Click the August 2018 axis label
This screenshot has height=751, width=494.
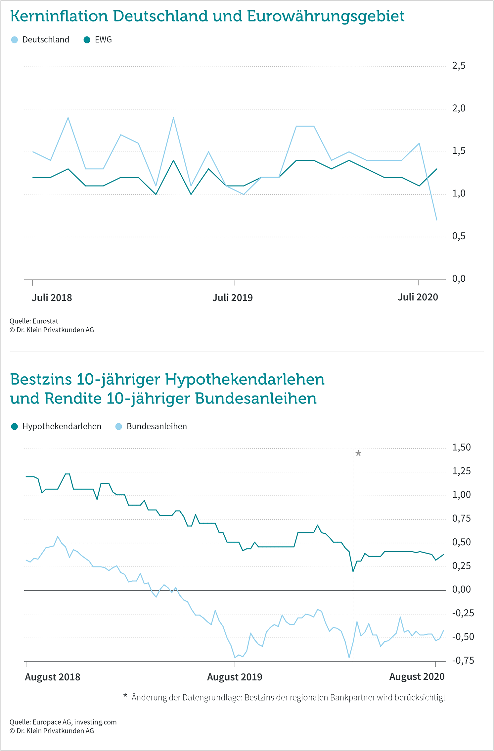coord(53,677)
